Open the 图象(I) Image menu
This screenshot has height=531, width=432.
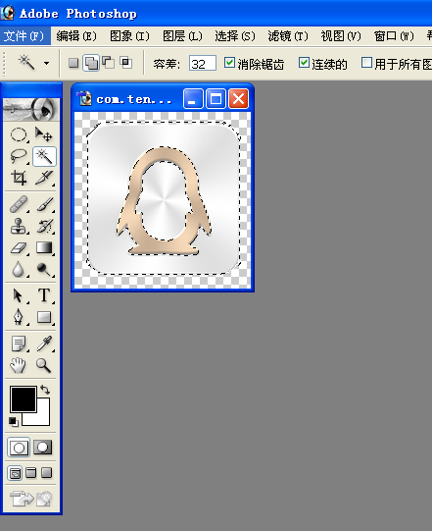pyautogui.click(x=129, y=36)
